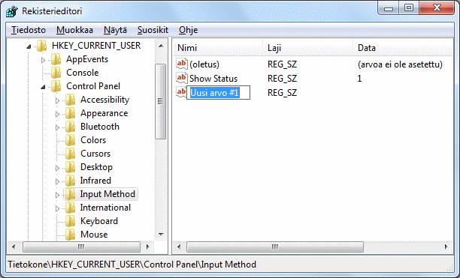Click values pane horizontal scrollbar thumb
Viewport: 460px width, 278px height.
[x=275, y=247]
